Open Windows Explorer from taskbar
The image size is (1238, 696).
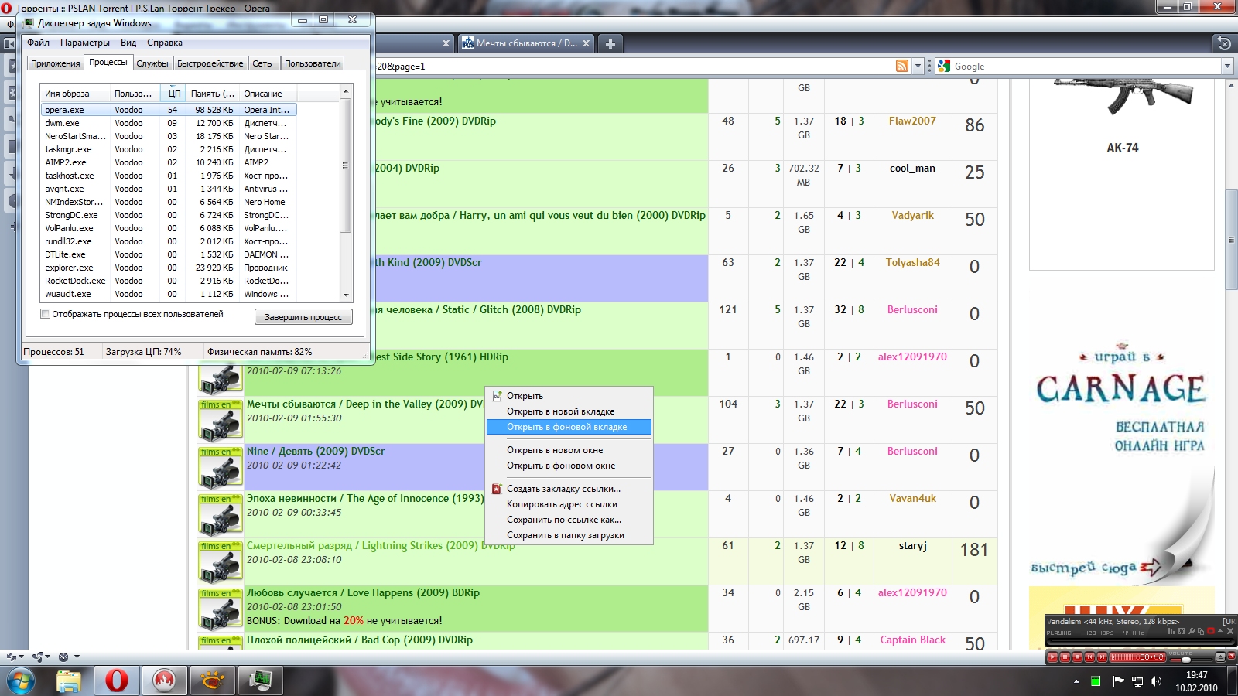[x=69, y=681]
